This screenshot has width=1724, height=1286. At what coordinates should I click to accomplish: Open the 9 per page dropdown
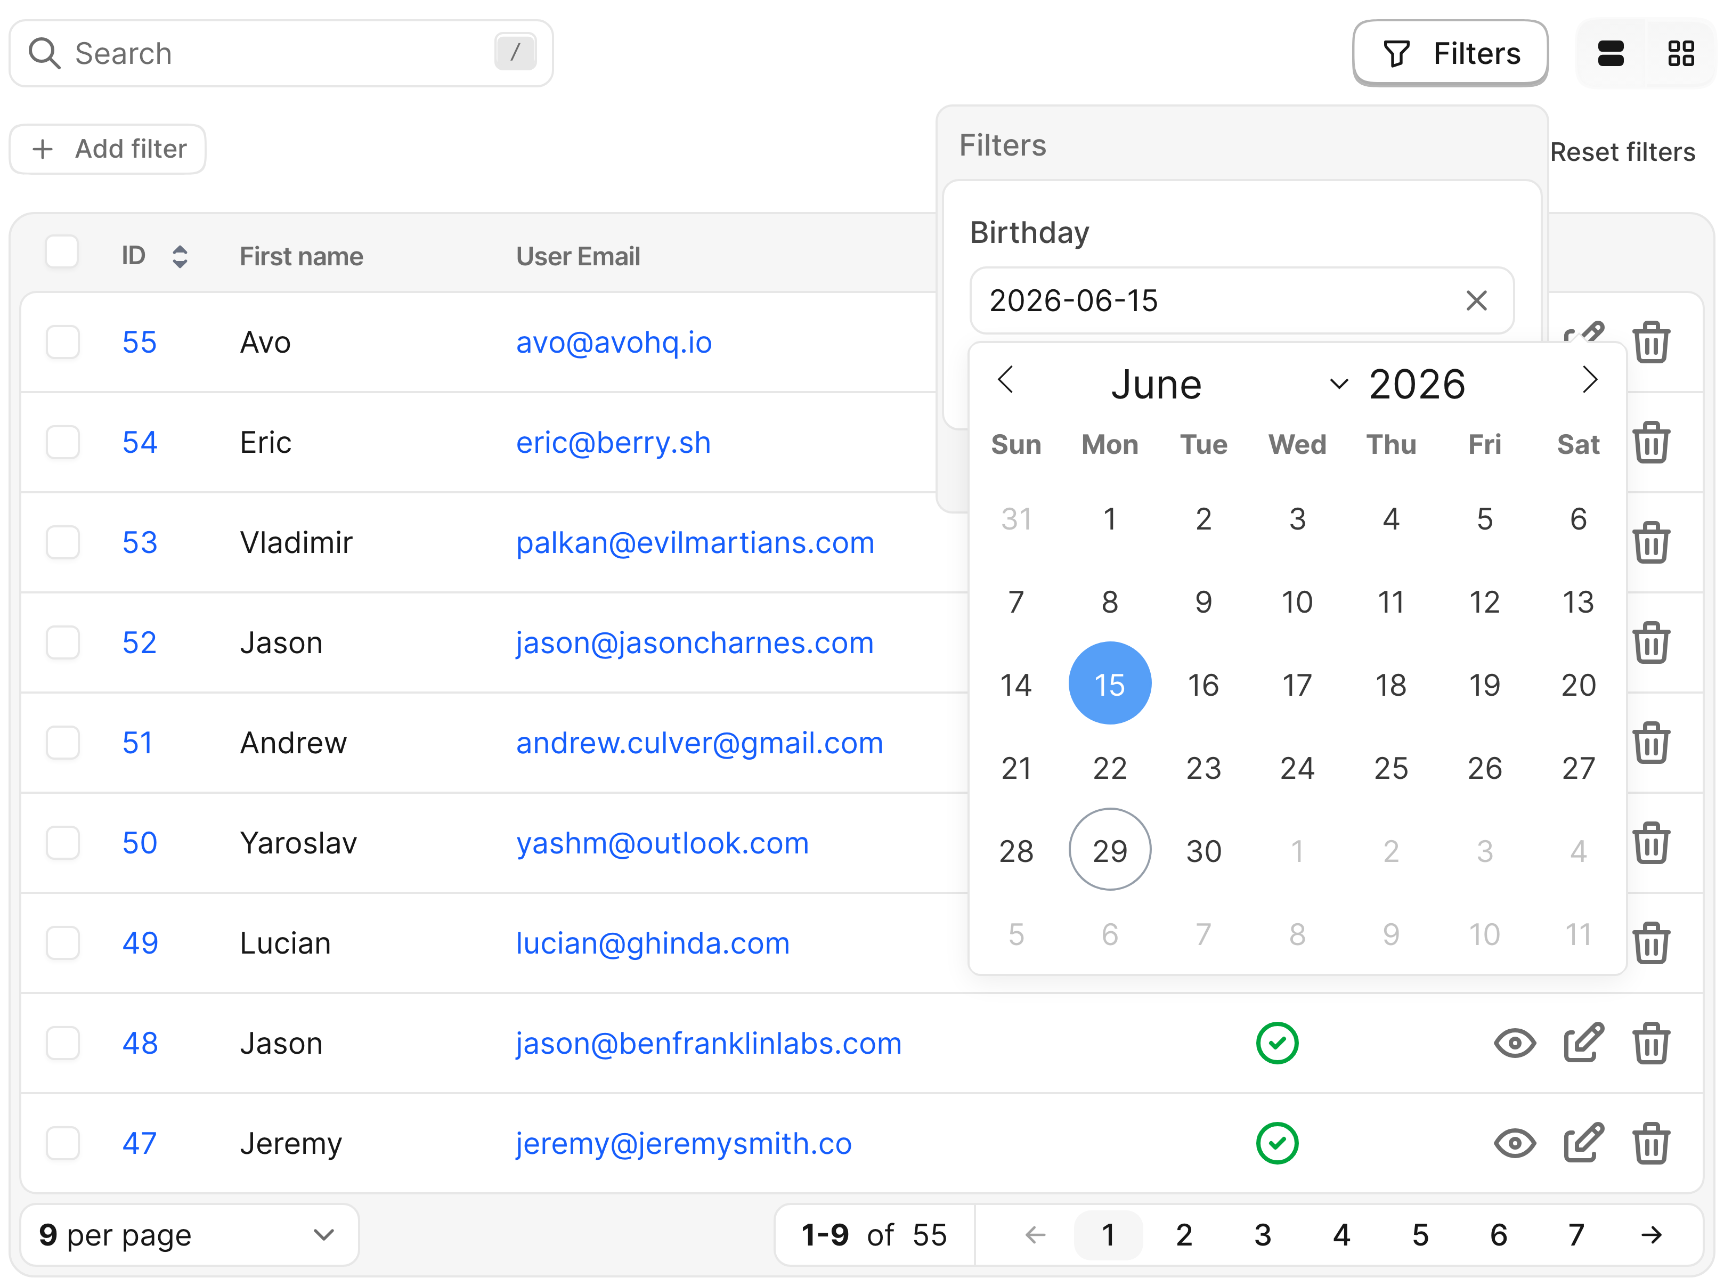coord(189,1235)
